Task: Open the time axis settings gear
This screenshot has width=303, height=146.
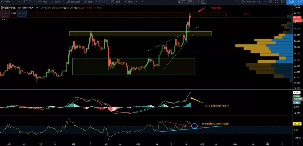Action: pyautogui.click(x=298, y=144)
